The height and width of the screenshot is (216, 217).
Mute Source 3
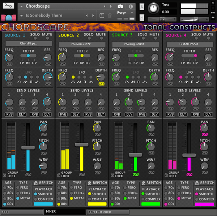155,39
